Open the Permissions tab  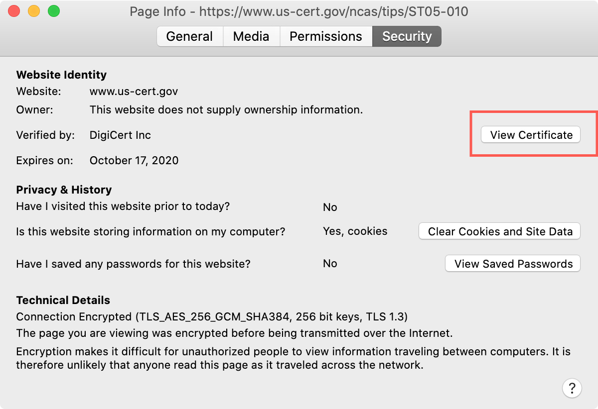pyautogui.click(x=326, y=36)
